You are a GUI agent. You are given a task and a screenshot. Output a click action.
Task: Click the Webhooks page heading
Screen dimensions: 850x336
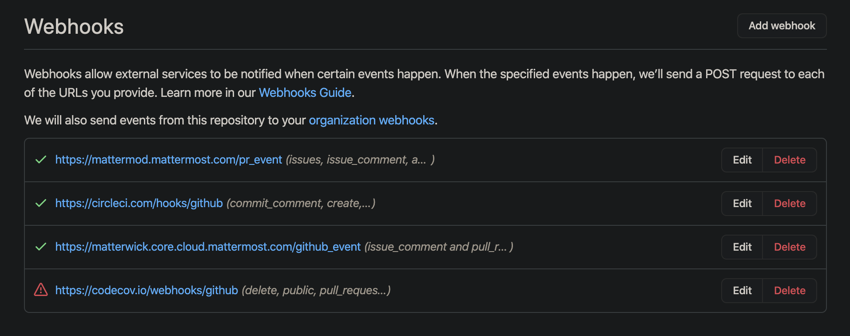point(74,27)
